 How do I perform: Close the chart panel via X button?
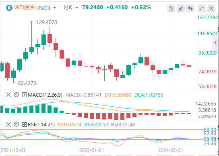coord(211,8)
